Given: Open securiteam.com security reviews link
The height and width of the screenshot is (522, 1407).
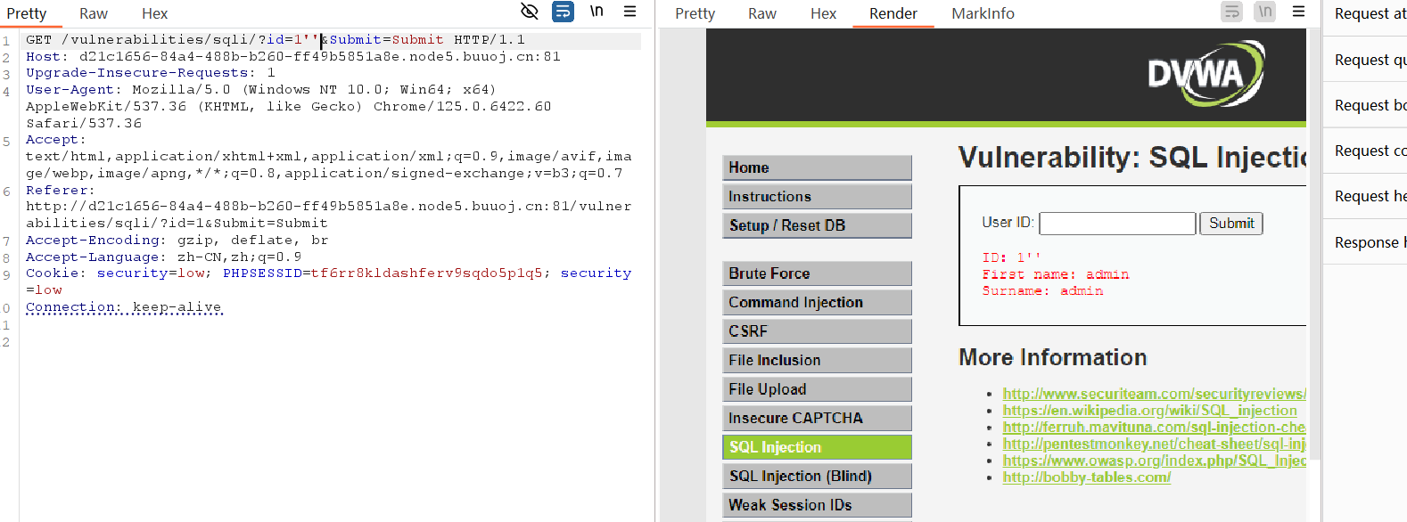Looking at the screenshot, I should click(1154, 394).
